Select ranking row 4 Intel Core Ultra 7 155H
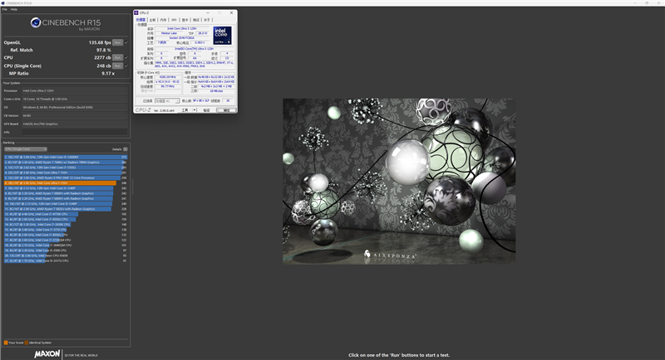Screen dimensions: 665x360 point(66,173)
